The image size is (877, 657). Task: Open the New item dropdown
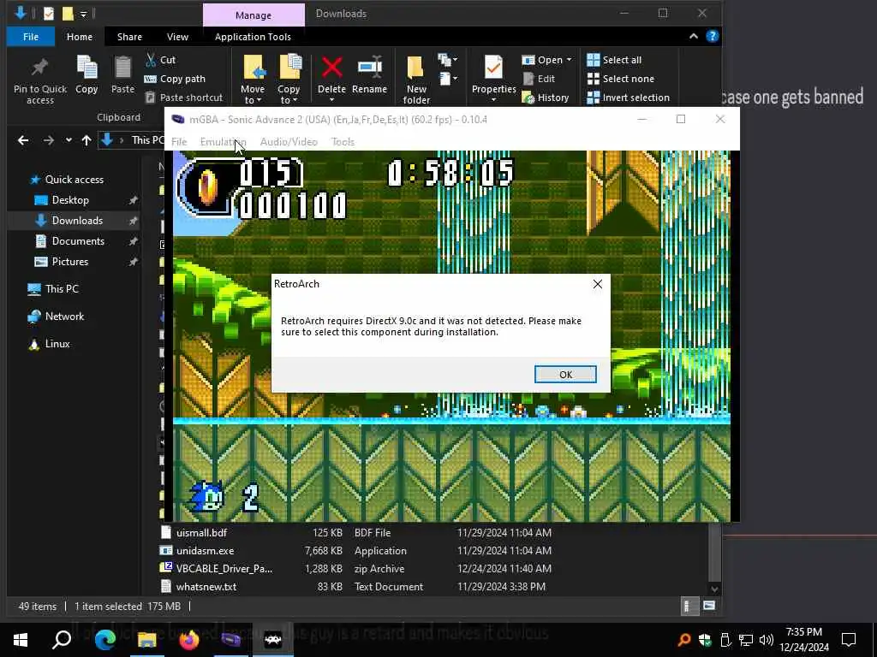tap(447, 59)
